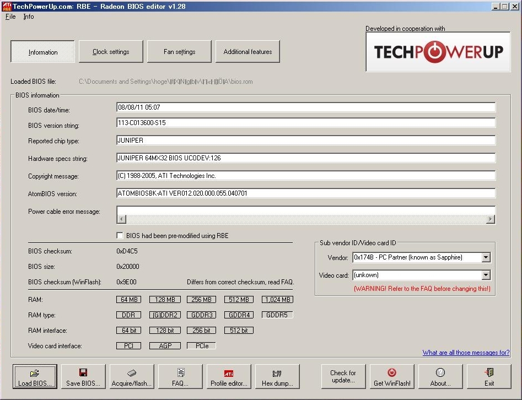Click the Video card combo box showing (unkown)
522x400 pixels.
[x=422, y=275]
